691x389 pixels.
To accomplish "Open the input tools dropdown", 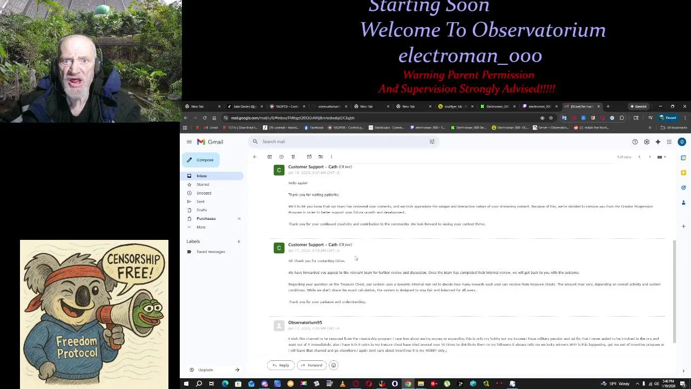I will 661,157.
